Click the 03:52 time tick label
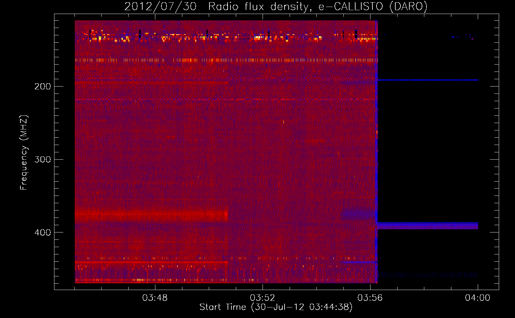Screen dimensions: 515x318 click(x=262, y=298)
